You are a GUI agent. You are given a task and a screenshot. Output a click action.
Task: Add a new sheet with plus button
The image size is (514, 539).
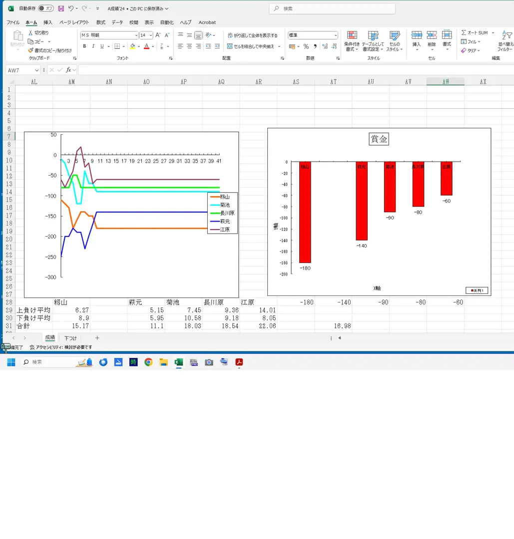coord(97,338)
